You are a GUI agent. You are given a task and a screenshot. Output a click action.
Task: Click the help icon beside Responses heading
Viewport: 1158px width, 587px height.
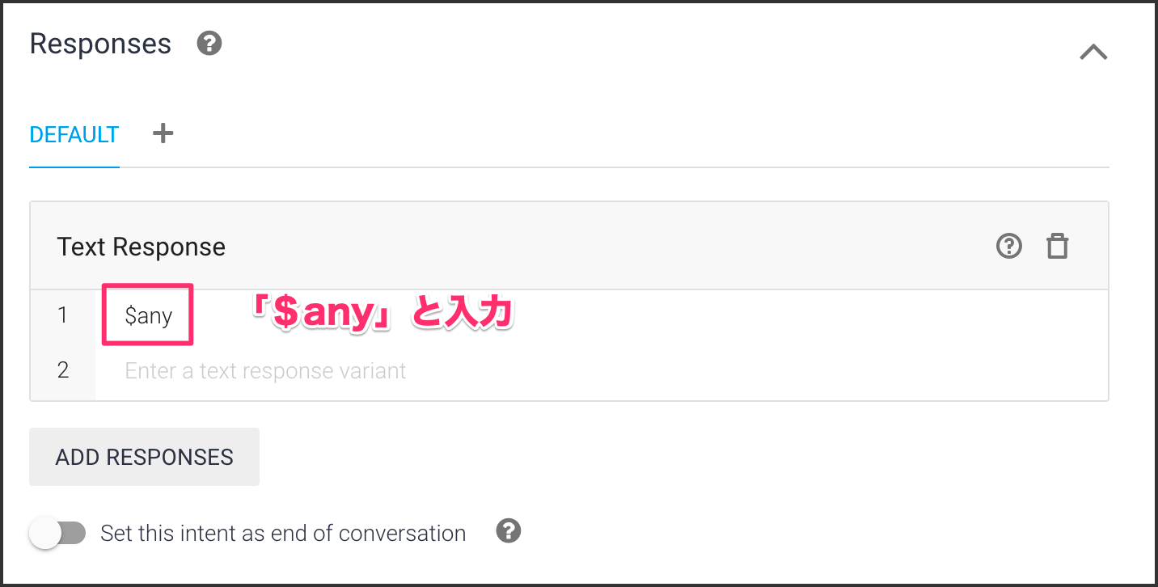click(x=209, y=44)
